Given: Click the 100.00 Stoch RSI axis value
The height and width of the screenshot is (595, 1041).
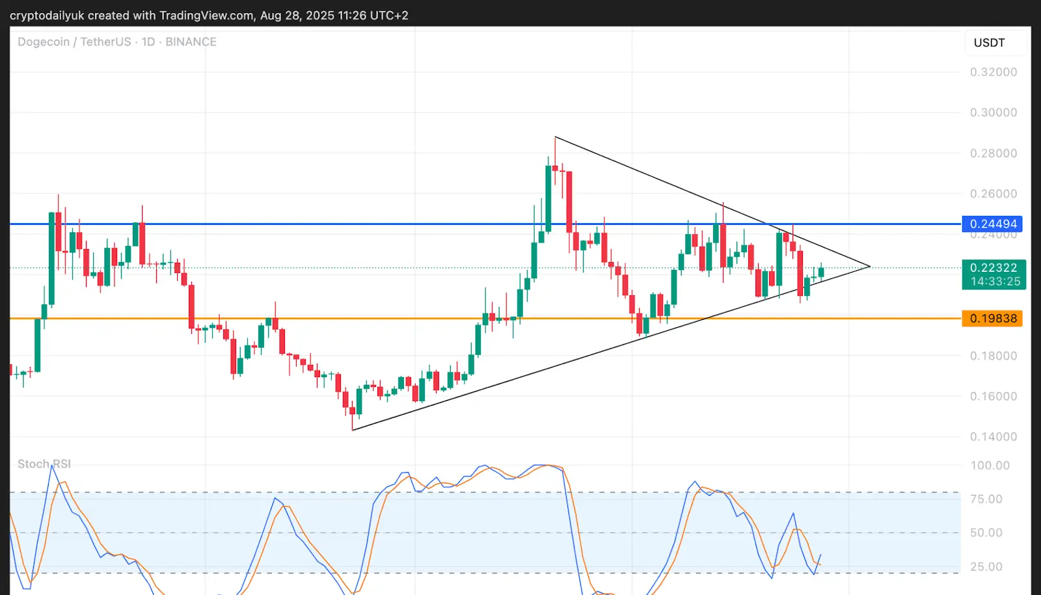Looking at the screenshot, I should click(990, 466).
